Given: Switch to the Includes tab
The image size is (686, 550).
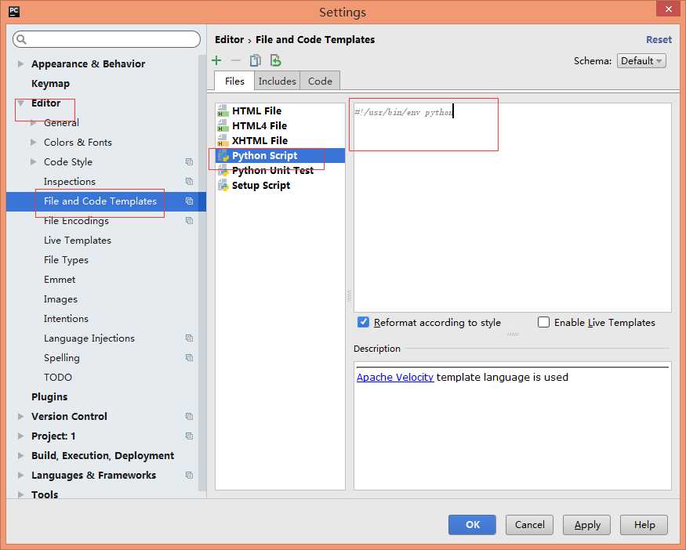Looking at the screenshot, I should (277, 81).
